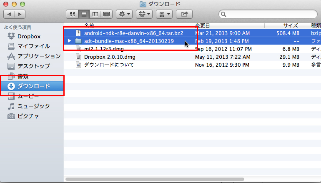Image resolution: width=321 pixels, height=183 pixels.
Task: Go back with the left arrow button
Action: coord(9,14)
